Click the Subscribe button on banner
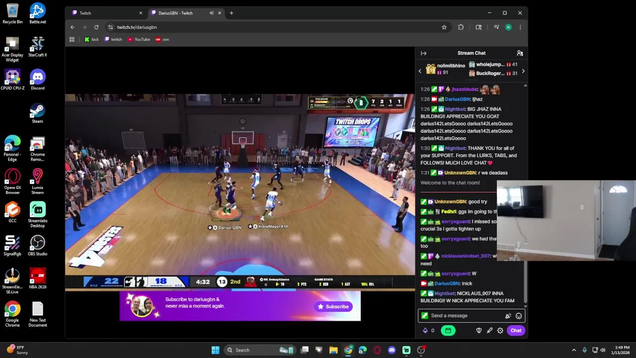636x358 pixels. coord(333,307)
